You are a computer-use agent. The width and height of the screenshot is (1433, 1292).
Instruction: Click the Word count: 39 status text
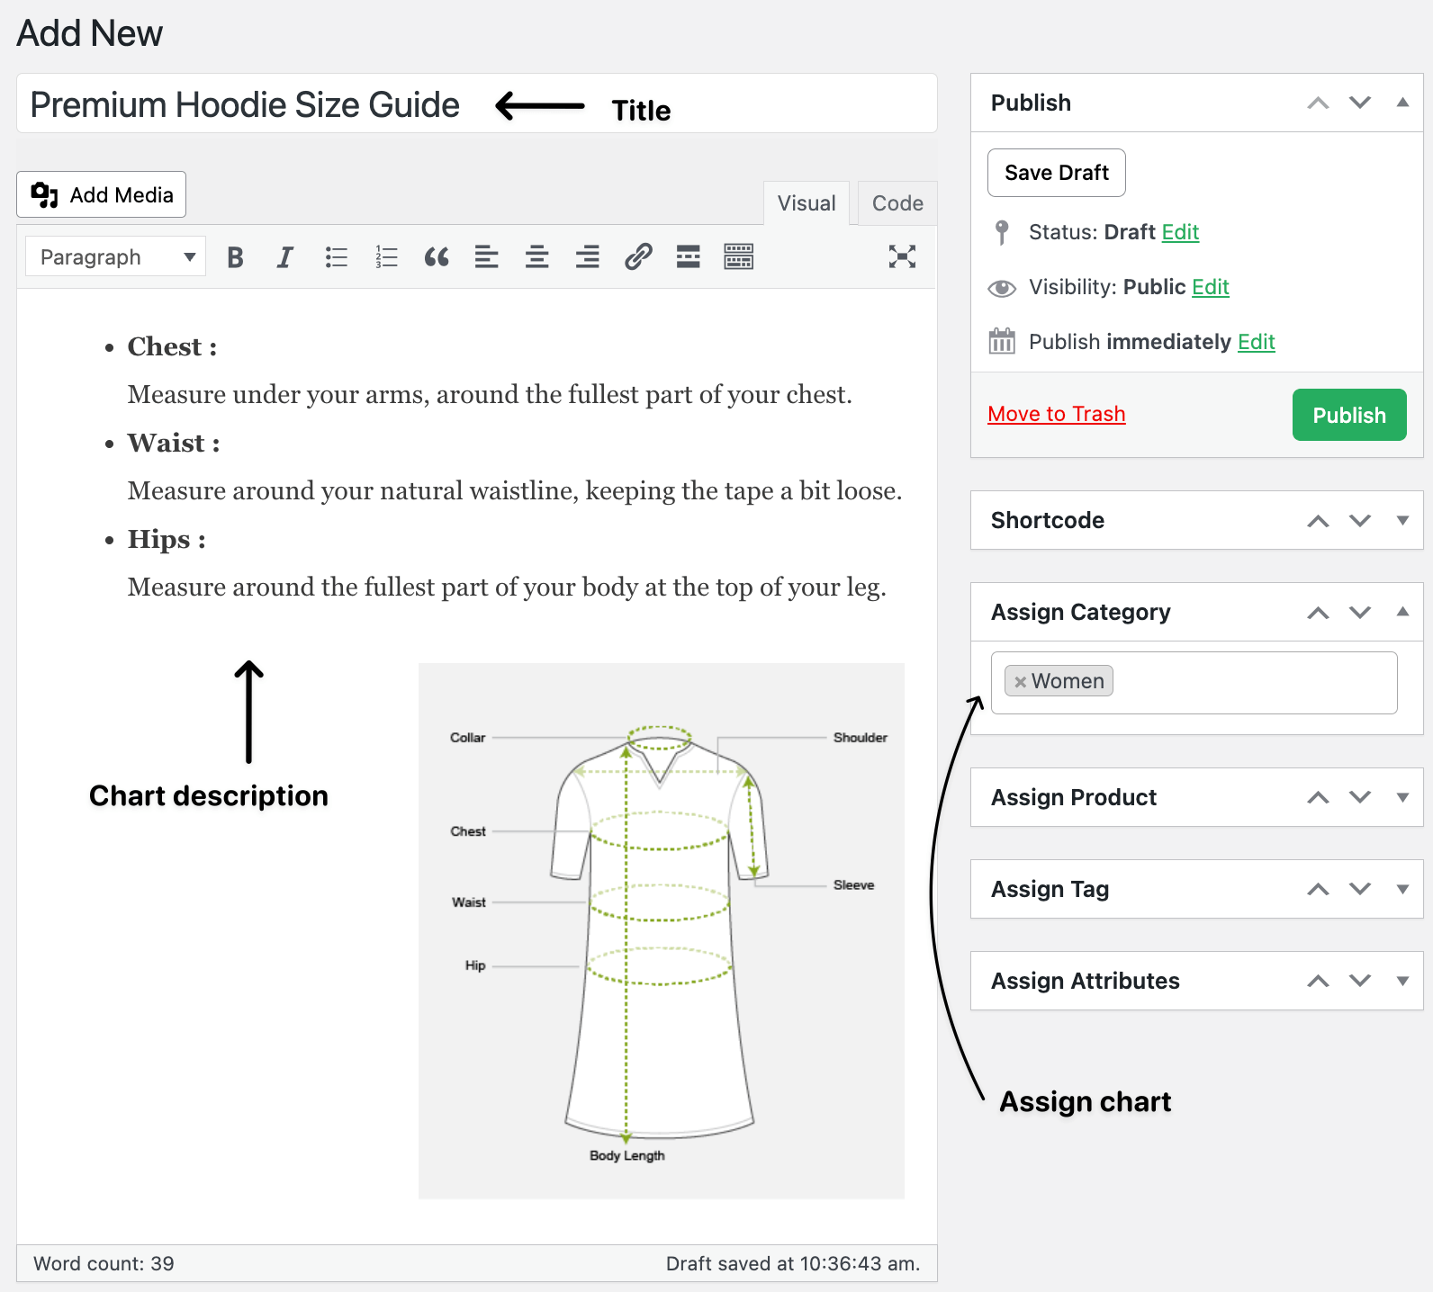point(104,1263)
